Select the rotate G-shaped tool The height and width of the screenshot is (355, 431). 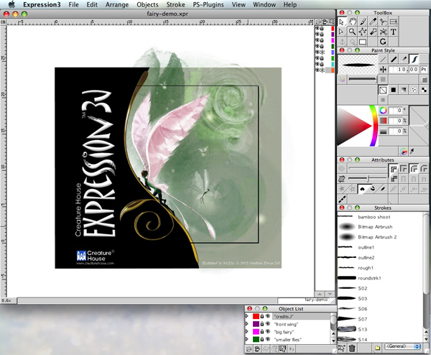pyautogui.click(x=383, y=42)
